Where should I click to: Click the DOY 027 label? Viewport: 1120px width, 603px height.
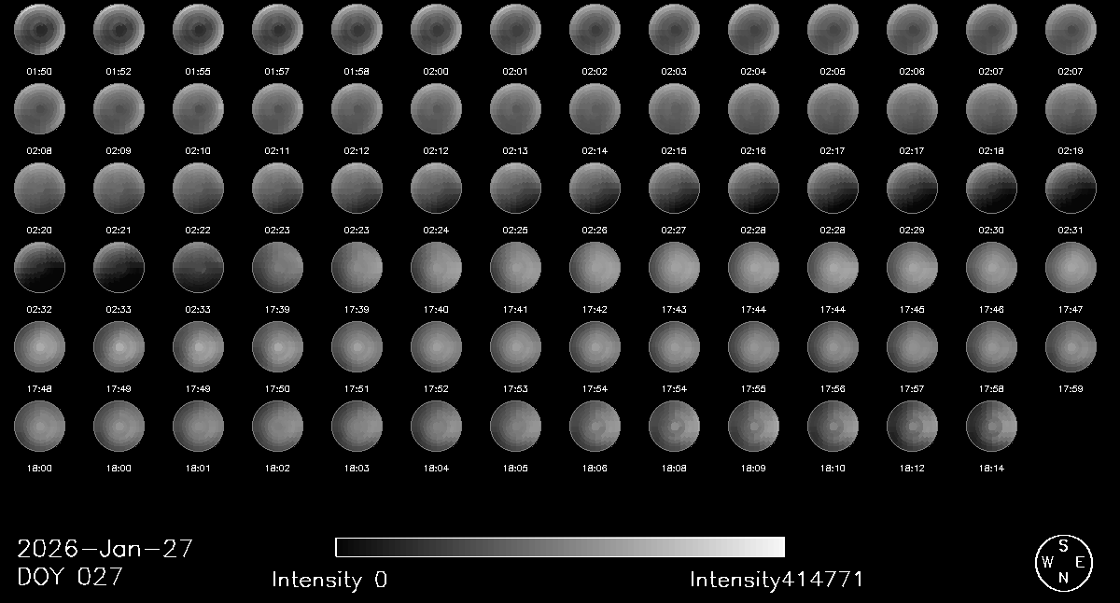click(x=70, y=578)
